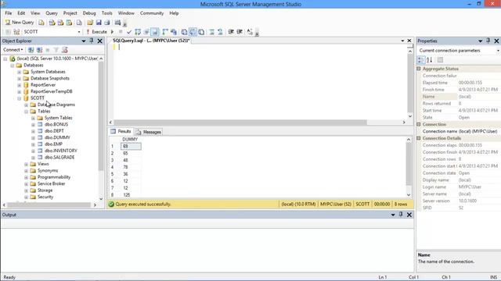Toggle IntelliSense Enabled button
This screenshot has width=501, height=281.
click(x=155, y=32)
